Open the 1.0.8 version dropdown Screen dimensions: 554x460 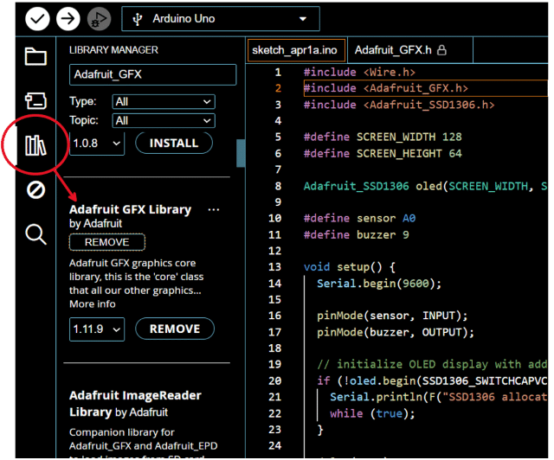coord(97,144)
